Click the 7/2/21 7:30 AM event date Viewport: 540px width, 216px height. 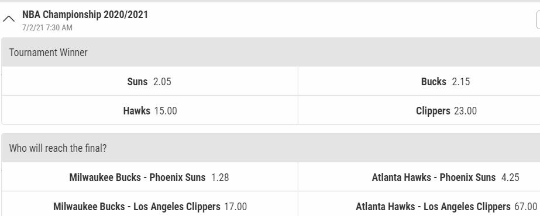click(47, 28)
